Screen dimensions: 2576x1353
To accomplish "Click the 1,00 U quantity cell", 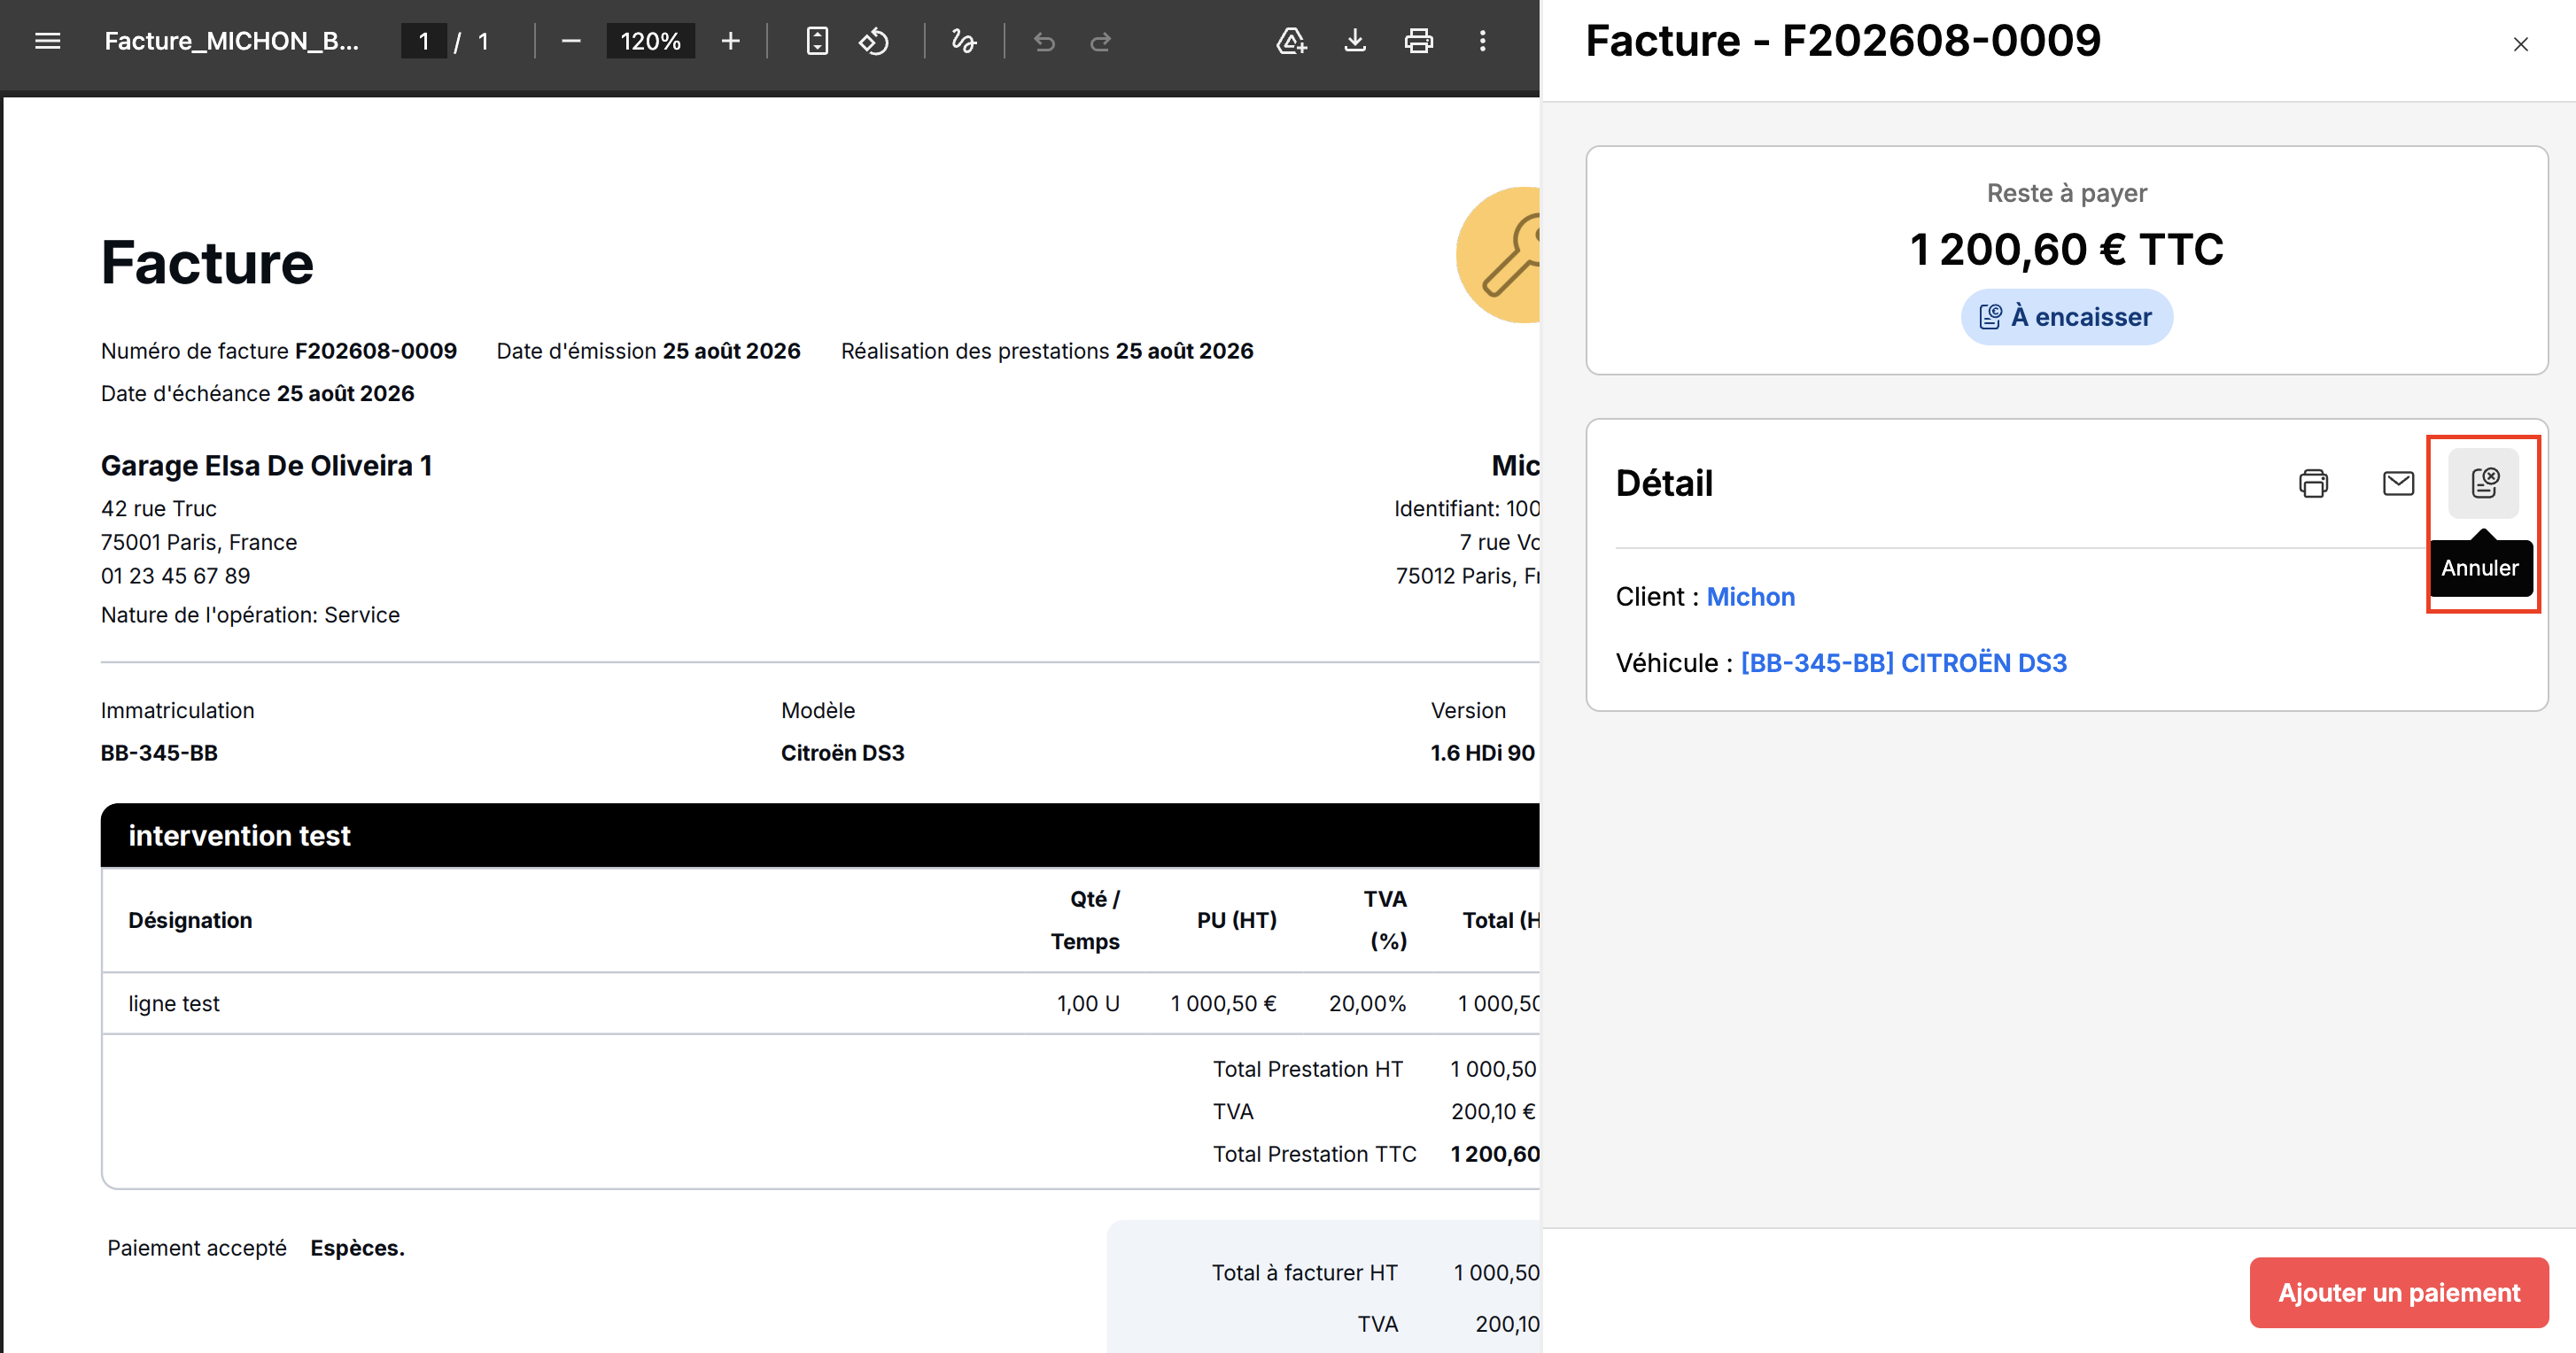I will tap(1088, 1003).
